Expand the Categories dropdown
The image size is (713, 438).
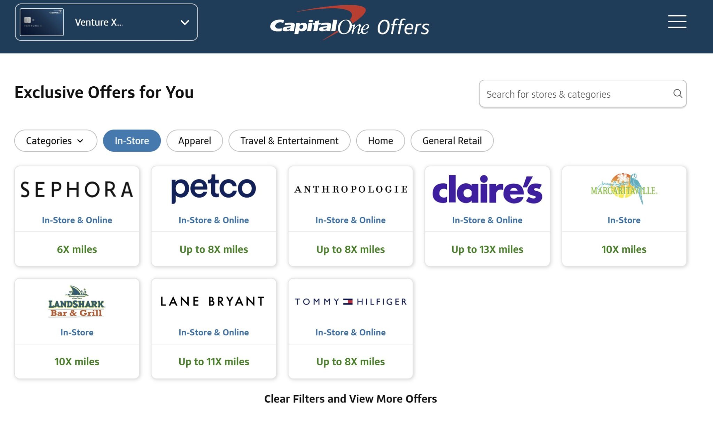point(56,141)
